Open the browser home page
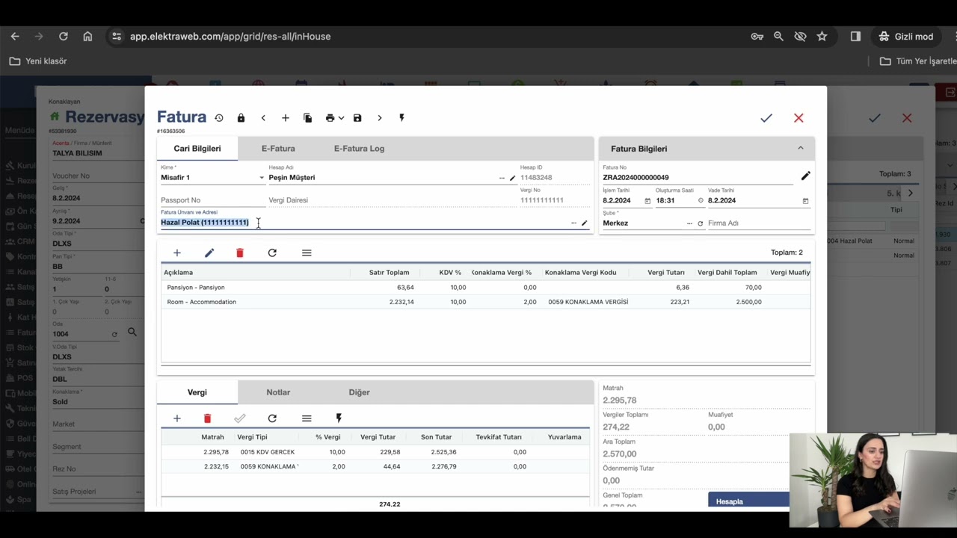 (87, 36)
